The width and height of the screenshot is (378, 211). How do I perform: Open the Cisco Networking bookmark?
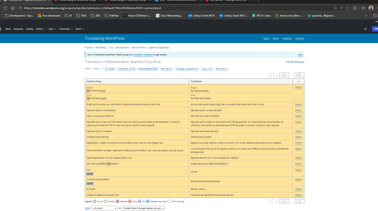(x=169, y=16)
